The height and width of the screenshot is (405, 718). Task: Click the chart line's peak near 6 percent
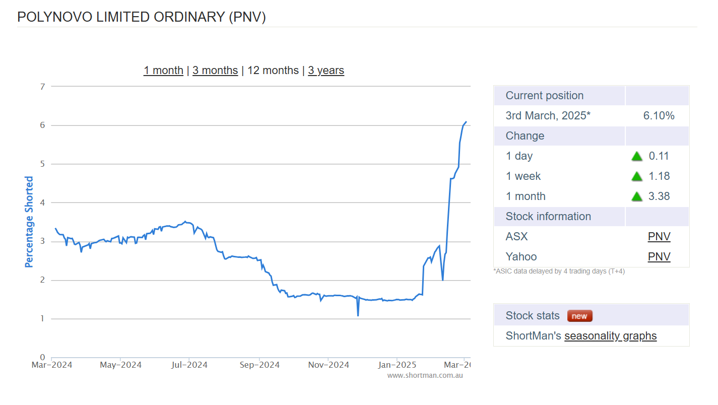466,122
